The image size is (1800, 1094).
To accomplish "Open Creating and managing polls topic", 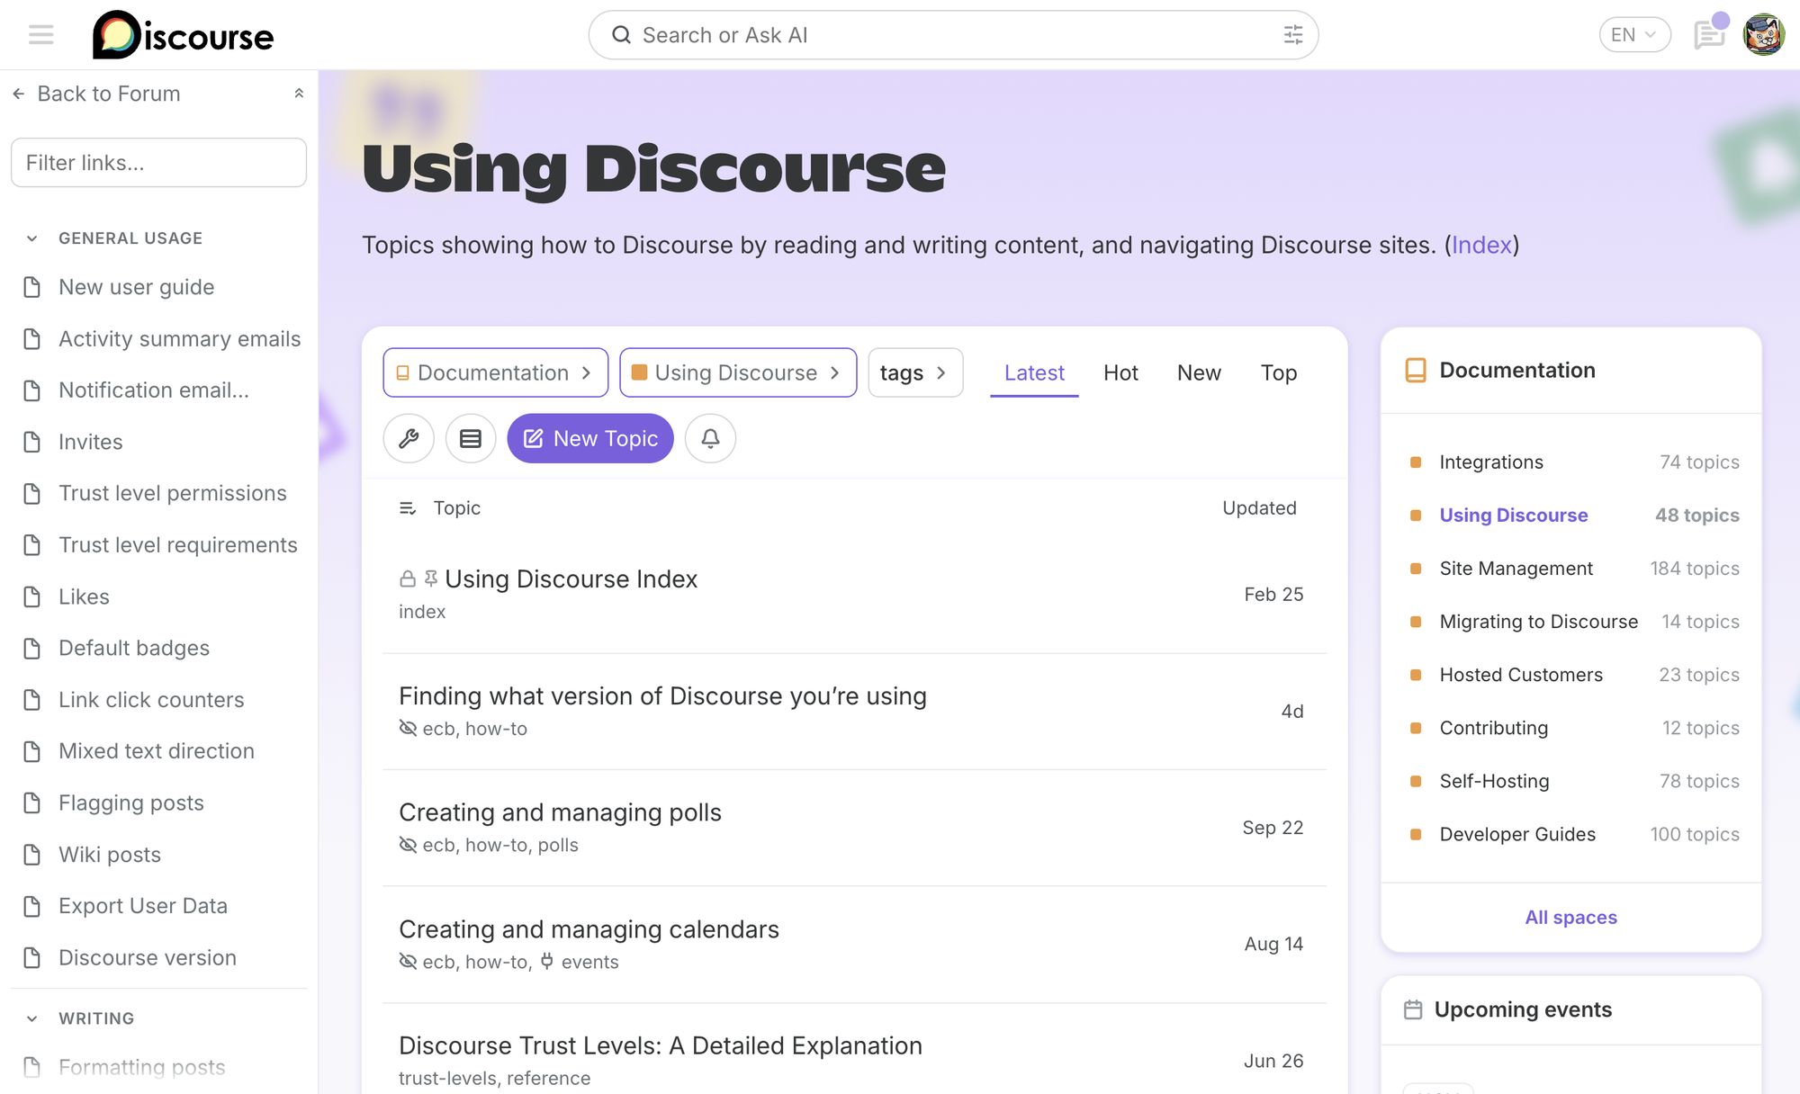I will tap(560, 812).
